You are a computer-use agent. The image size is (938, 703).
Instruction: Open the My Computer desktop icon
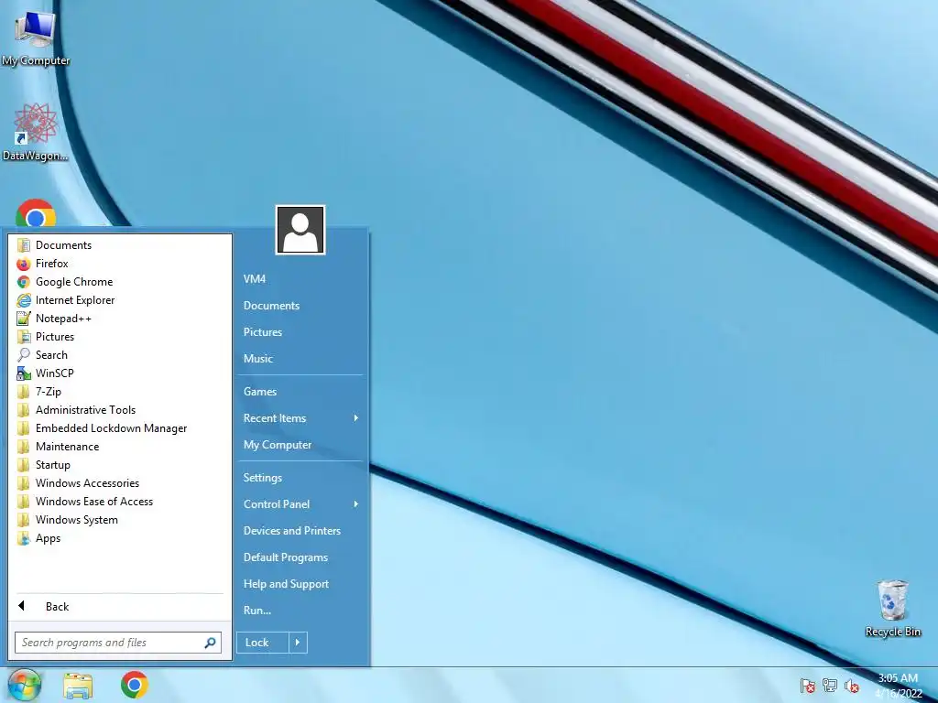pyautogui.click(x=36, y=37)
